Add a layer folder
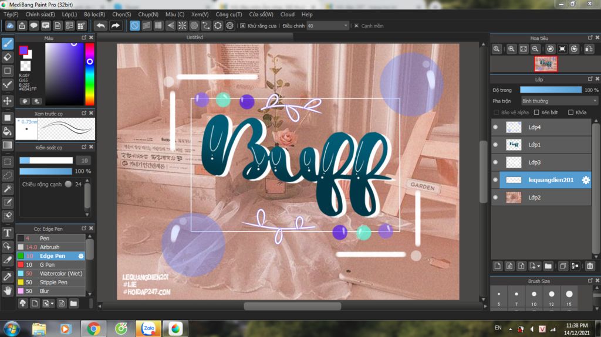The image size is (601, 337). [548, 265]
